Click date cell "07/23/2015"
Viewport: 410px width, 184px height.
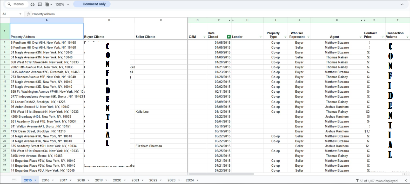pyautogui.click(x=223, y=171)
